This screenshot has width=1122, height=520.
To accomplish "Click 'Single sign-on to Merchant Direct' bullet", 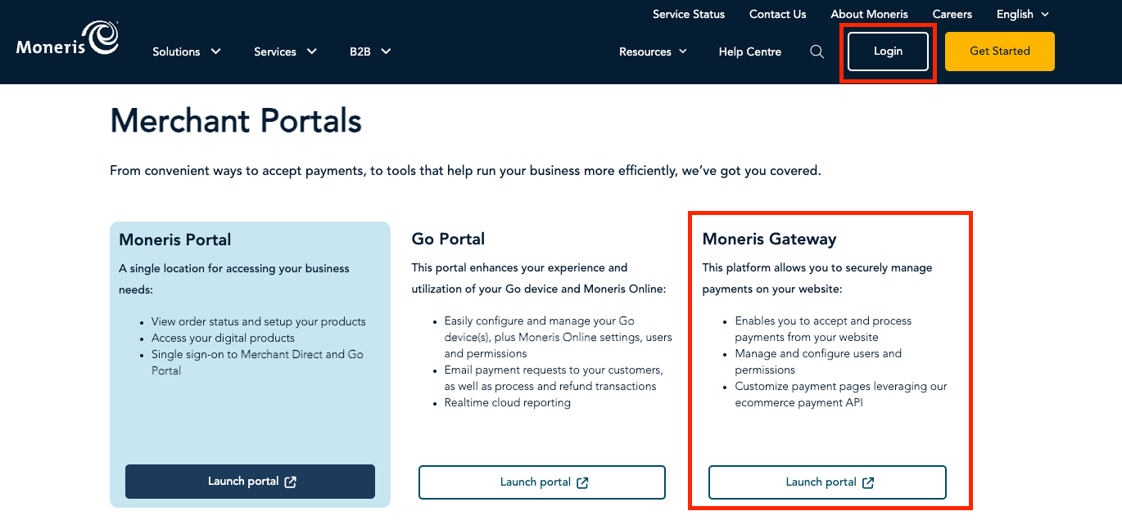I will pos(257,362).
